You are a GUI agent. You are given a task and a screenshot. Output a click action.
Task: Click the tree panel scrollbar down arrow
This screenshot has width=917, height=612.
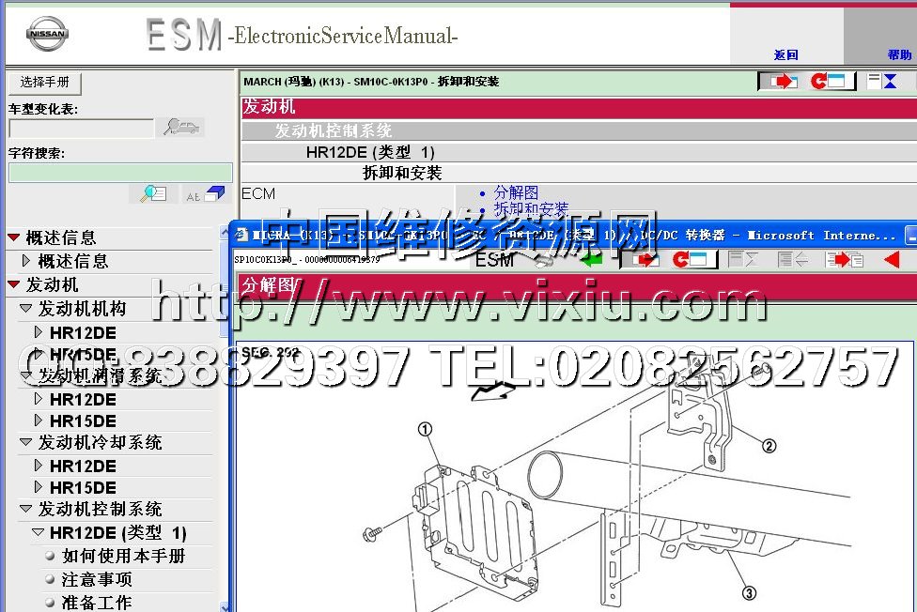click(x=225, y=606)
